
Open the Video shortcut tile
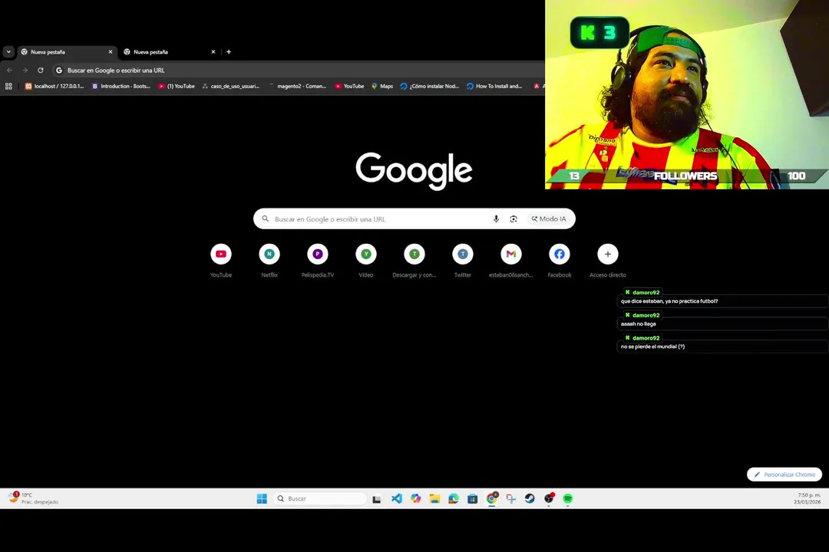click(x=366, y=260)
